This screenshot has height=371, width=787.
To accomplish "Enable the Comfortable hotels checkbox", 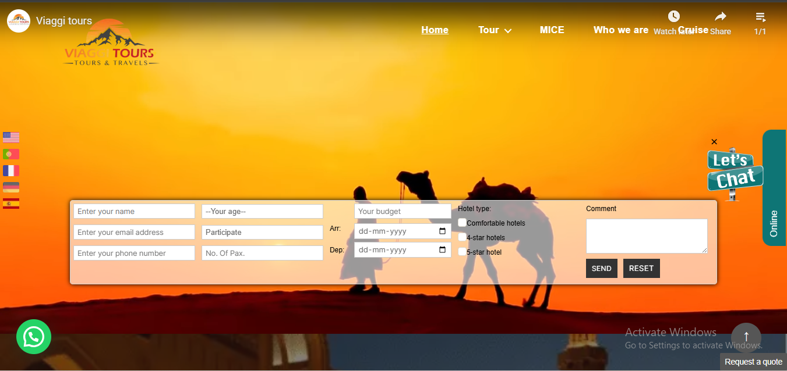I will [x=462, y=223].
